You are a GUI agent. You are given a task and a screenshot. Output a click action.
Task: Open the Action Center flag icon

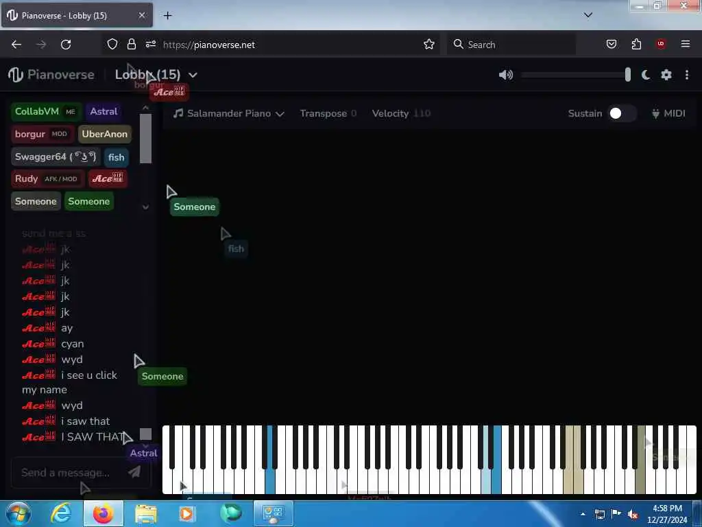tap(616, 514)
